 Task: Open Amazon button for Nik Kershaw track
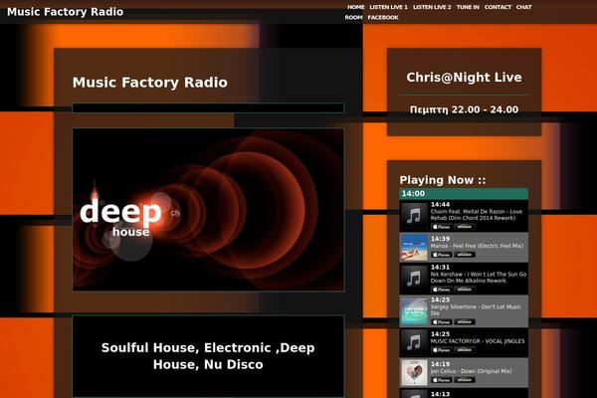464,290
